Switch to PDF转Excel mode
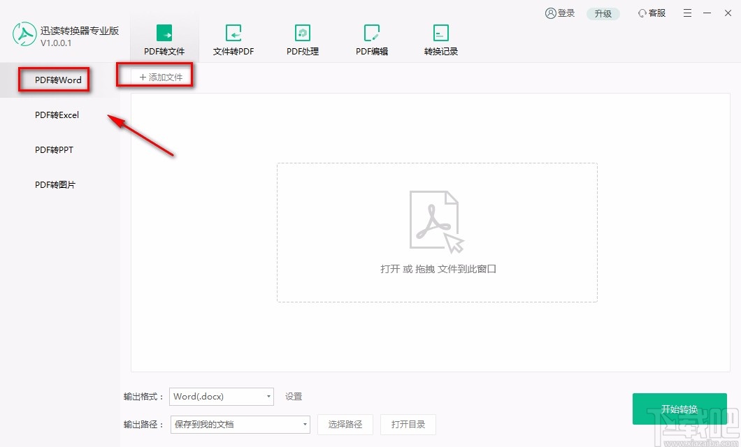The image size is (741, 447). point(57,115)
